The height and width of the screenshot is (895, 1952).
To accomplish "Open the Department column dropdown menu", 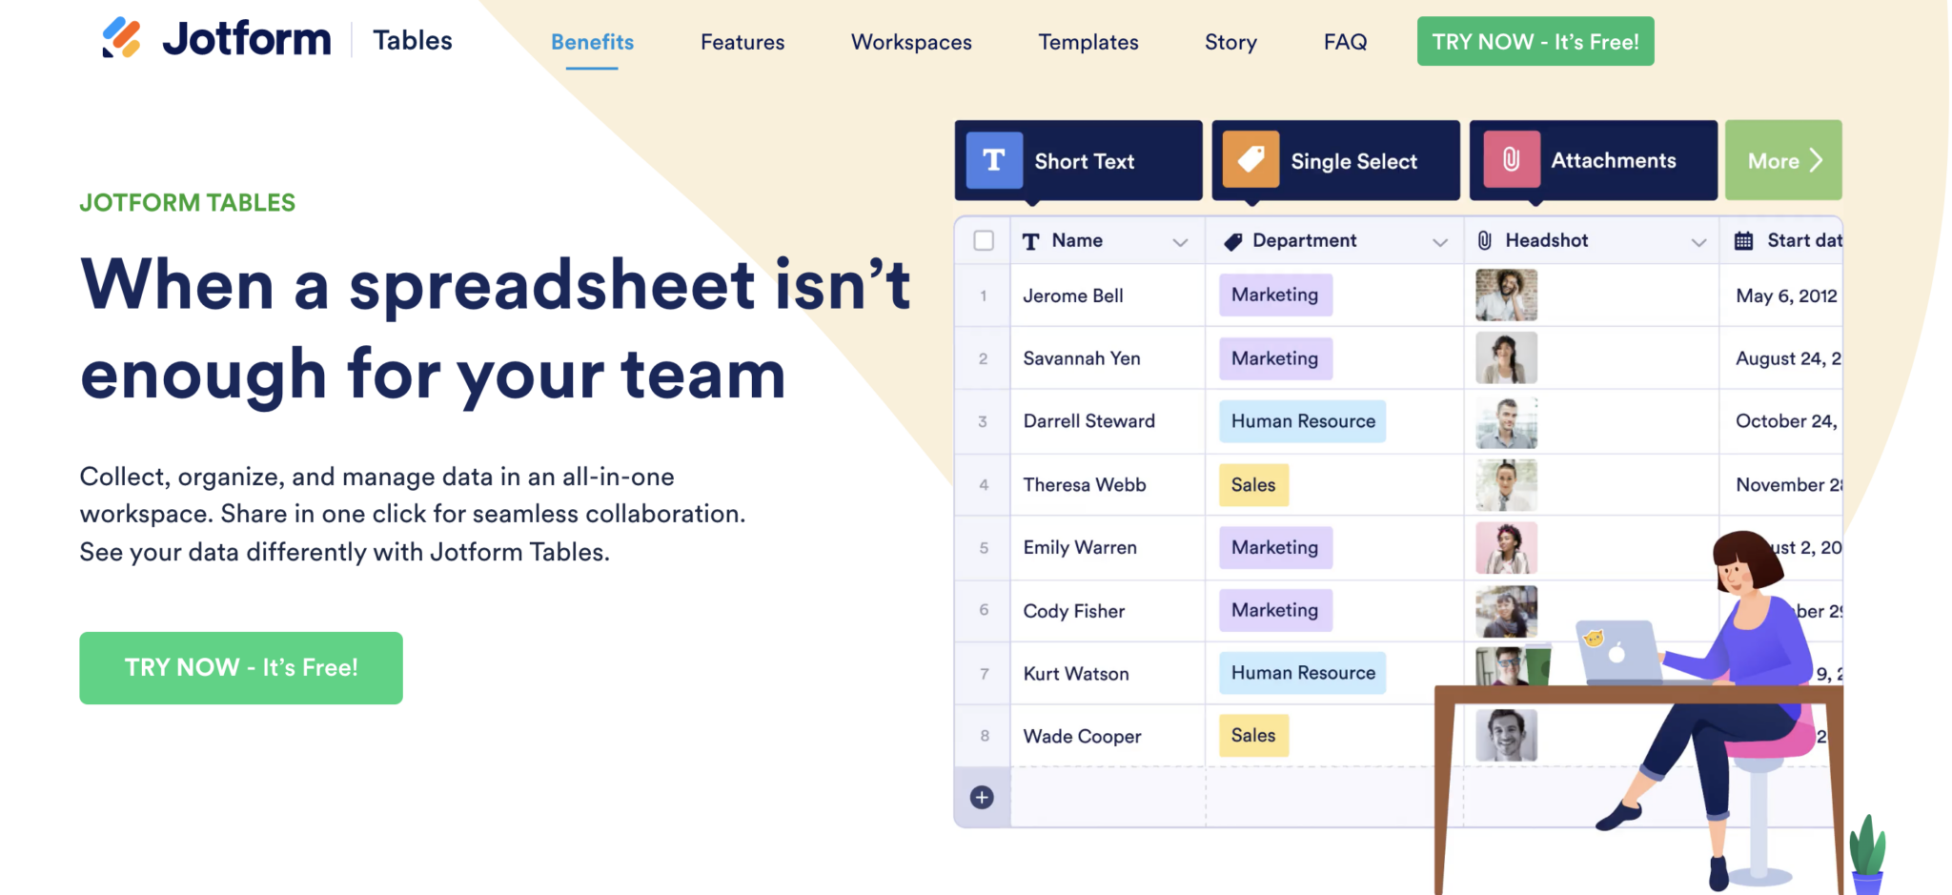I will (1439, 241).
